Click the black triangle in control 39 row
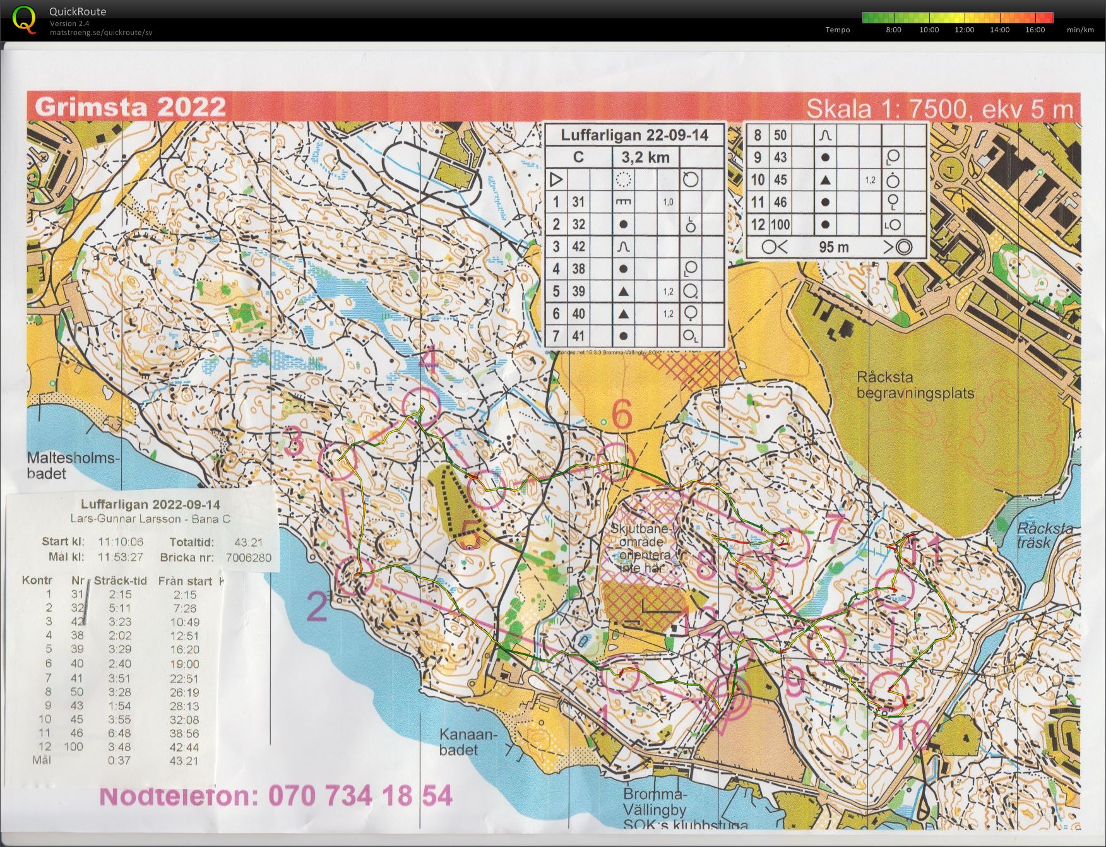1106x847 pixels. [624, 291]
